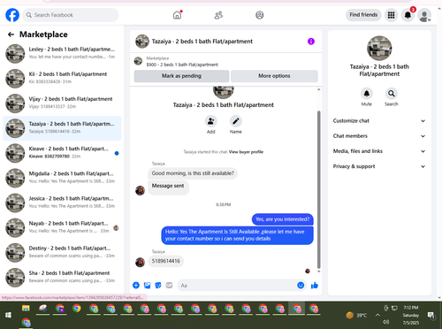Open the Migdalia conversation

point(62,178)
